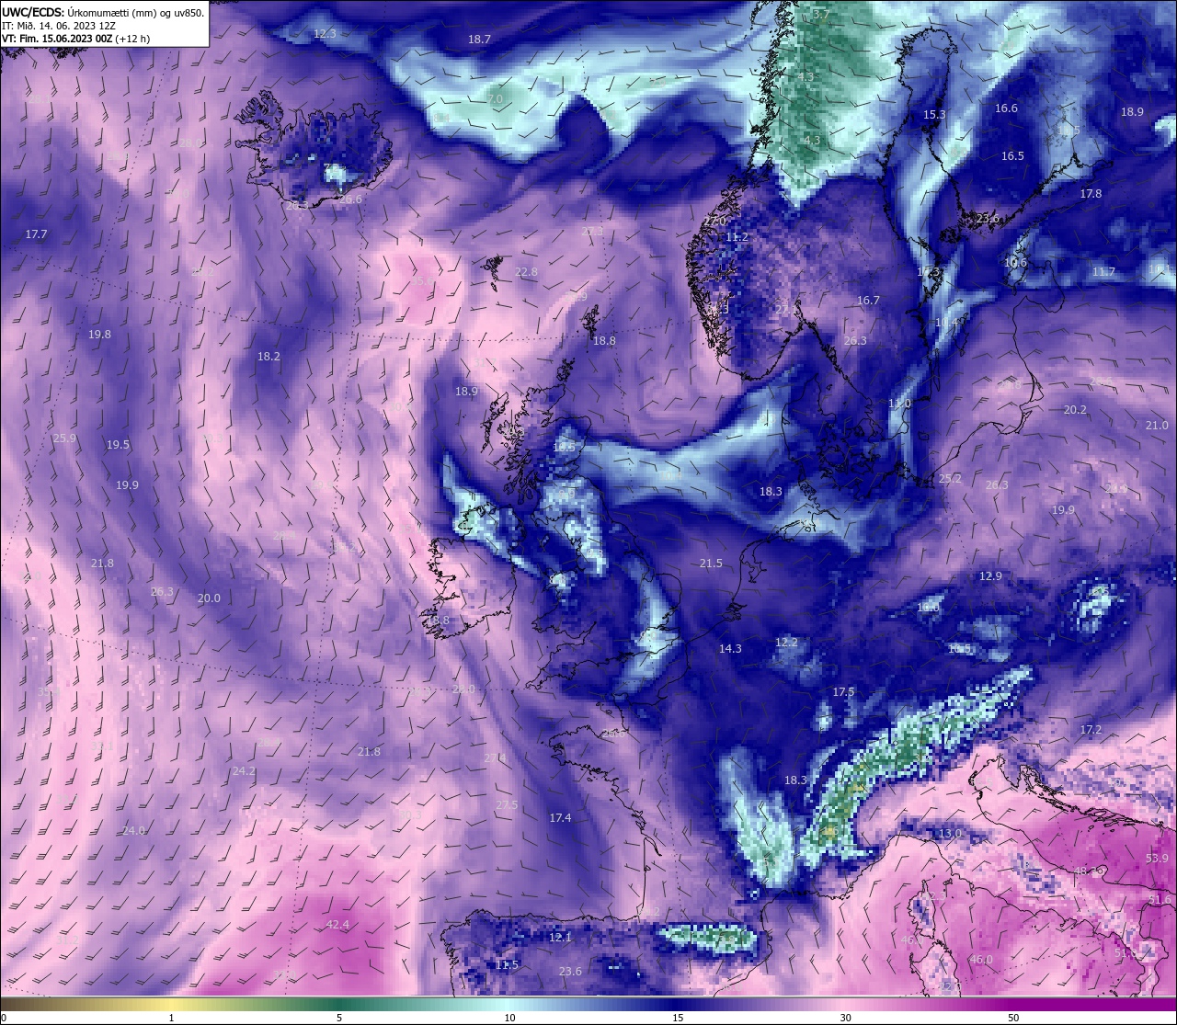Click the 27.5 value label
Image resolution: width=1177 pixels, height=1025 pixels.
click(x=507, y=805)
